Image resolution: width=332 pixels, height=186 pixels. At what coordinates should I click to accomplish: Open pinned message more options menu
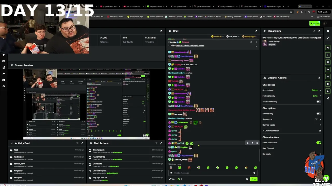coord(256,42)
